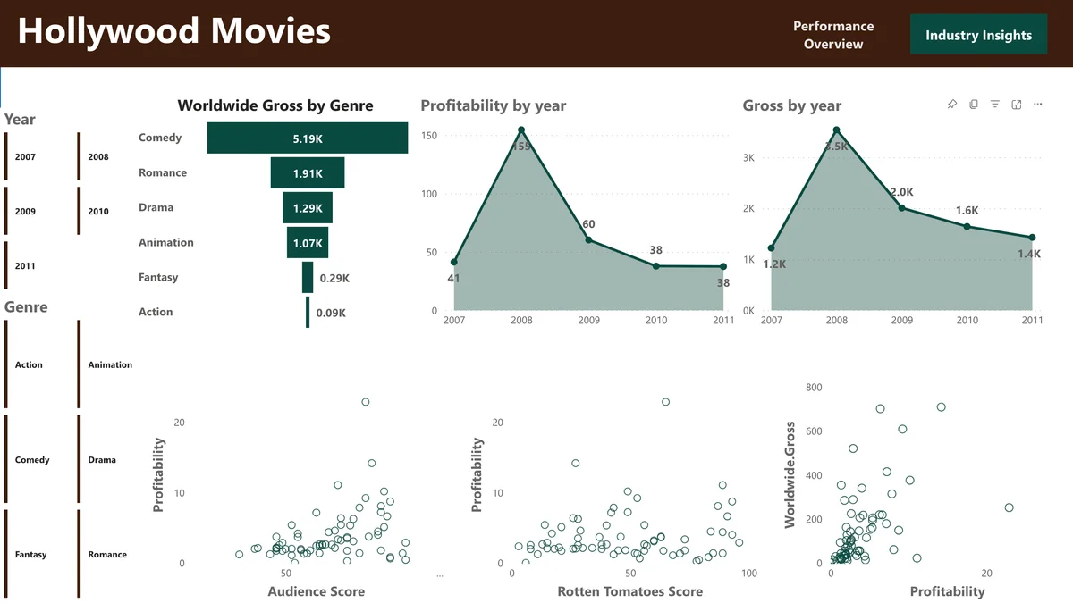Select 2011 in the Year slicer
The width and height of the screenshot is (1073, 603).
pos(27,265)
